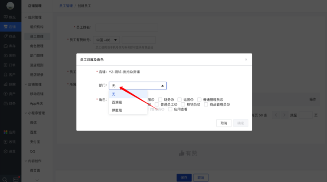Open 组织机构 in the side menu
Viewport: 327px width, 182px height.
(37, 27)
